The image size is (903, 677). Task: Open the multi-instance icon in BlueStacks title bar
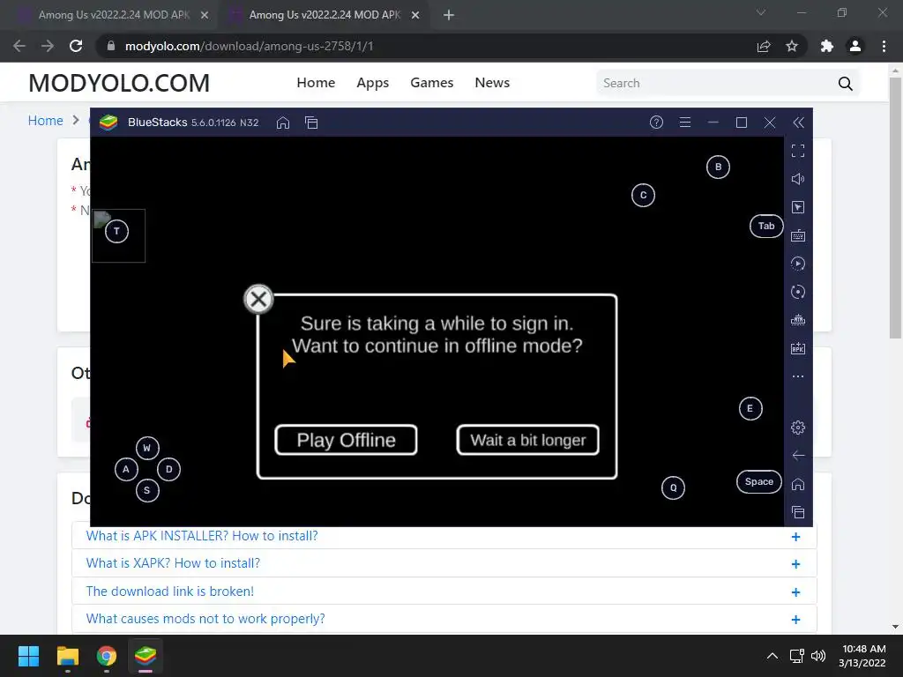click(311, 123)
